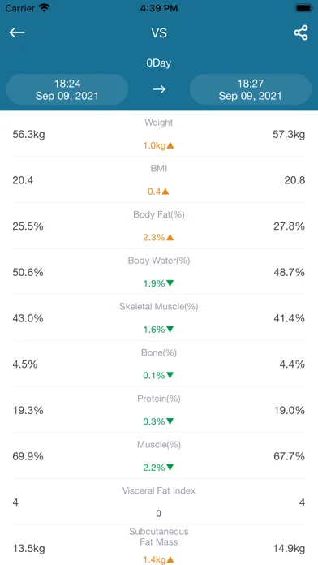
Task: Open the 18:27 Sep 09, 2021 date selector
Action: 251,90
